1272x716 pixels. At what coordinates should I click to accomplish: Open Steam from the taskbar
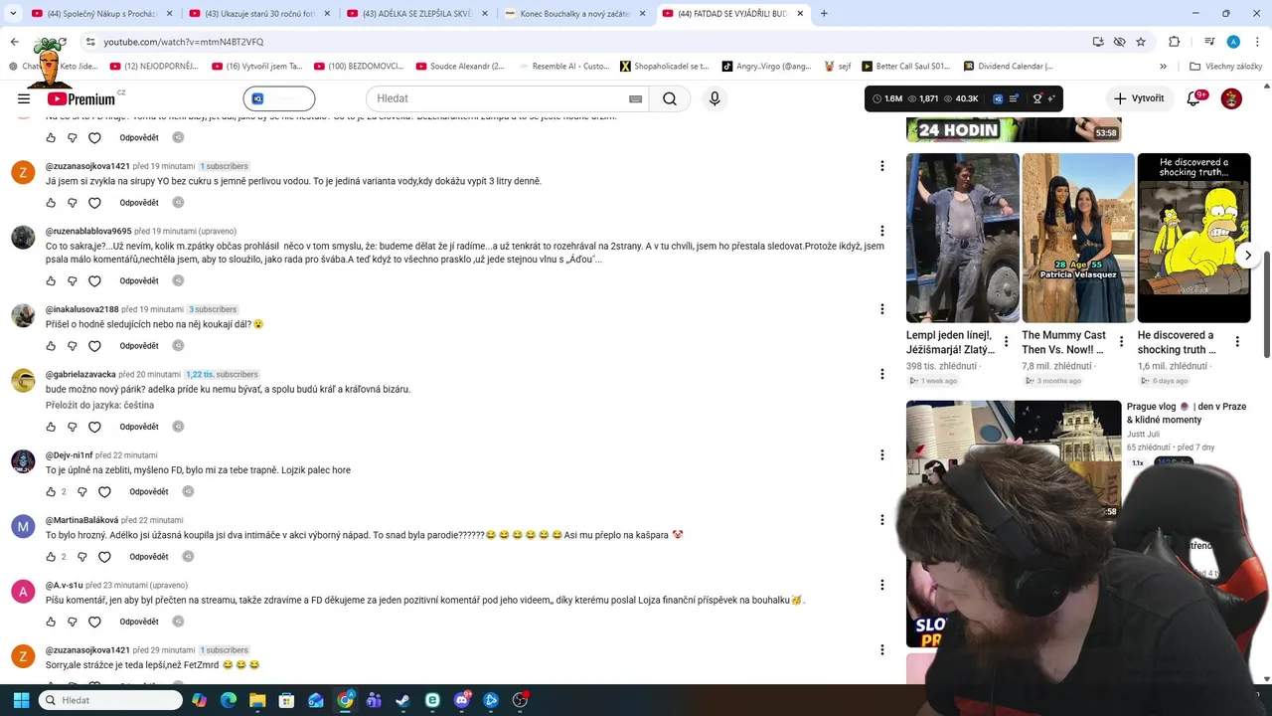pyautogui.click(x=402, y=700)
